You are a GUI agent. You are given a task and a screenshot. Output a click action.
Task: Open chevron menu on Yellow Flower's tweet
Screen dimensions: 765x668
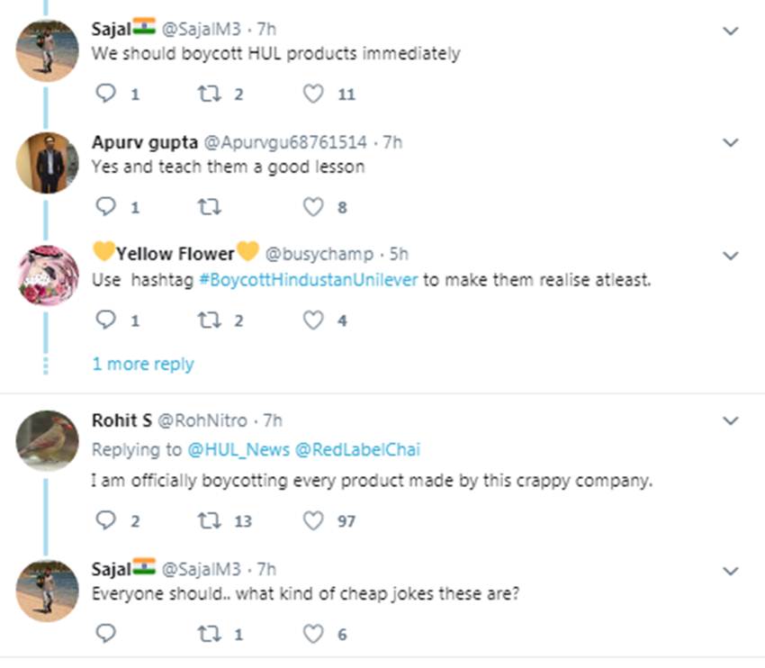point(731,256)
